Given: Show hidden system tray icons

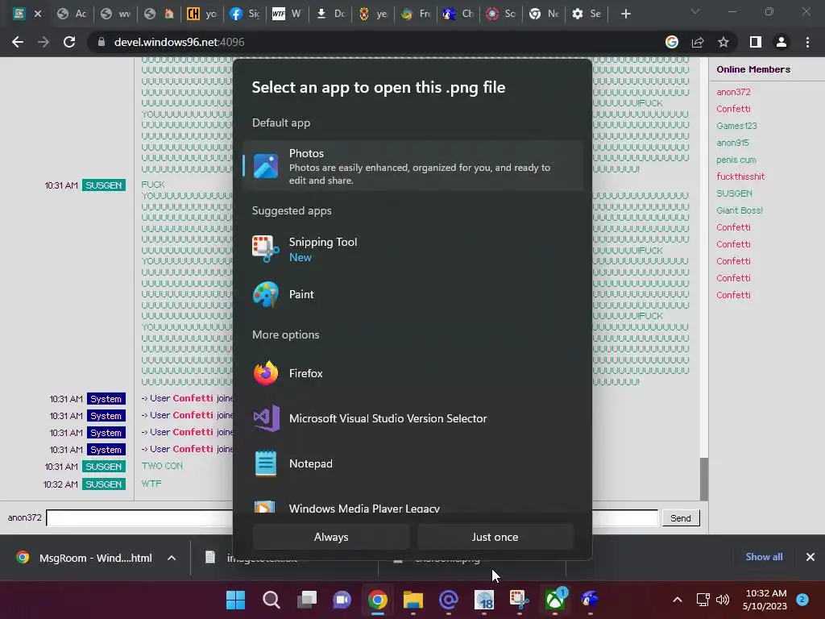Looking at the screenshot, I should [678, 600].
